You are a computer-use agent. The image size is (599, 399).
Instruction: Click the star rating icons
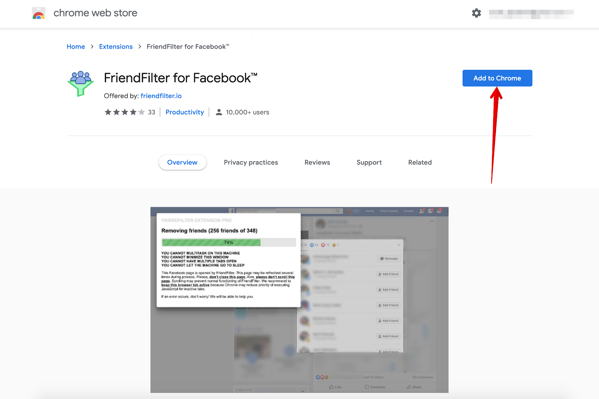point(125,112)
